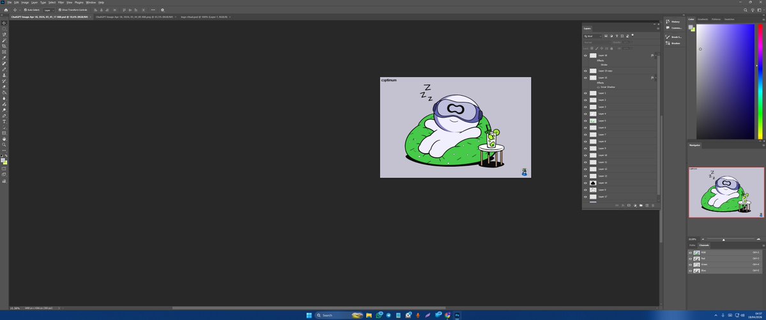The height and width of the screenshot is (320, 766).
Task: Open the Filter menu
Action: coord(61,3)
